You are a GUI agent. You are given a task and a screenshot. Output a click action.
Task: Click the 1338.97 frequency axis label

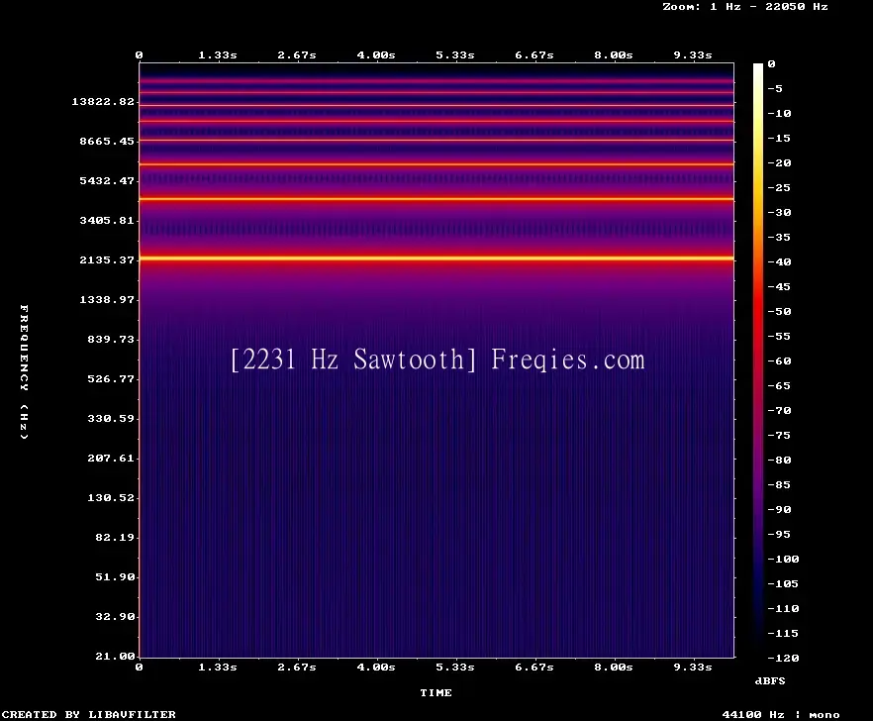107,299
